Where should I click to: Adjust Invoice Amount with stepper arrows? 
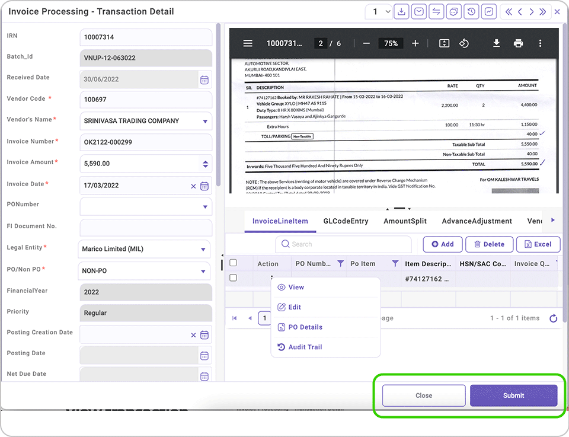point(206,164)
